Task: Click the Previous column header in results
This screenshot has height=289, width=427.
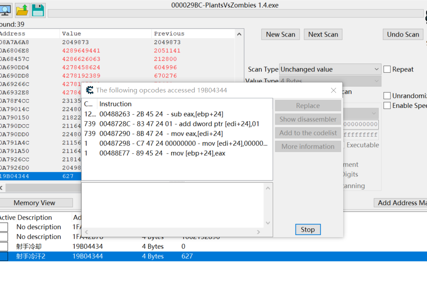Action: (x=193, y=34)
